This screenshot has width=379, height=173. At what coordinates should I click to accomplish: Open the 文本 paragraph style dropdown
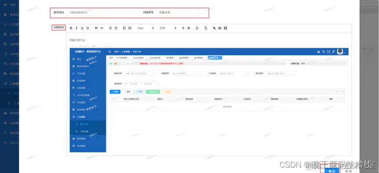point(168,28)
